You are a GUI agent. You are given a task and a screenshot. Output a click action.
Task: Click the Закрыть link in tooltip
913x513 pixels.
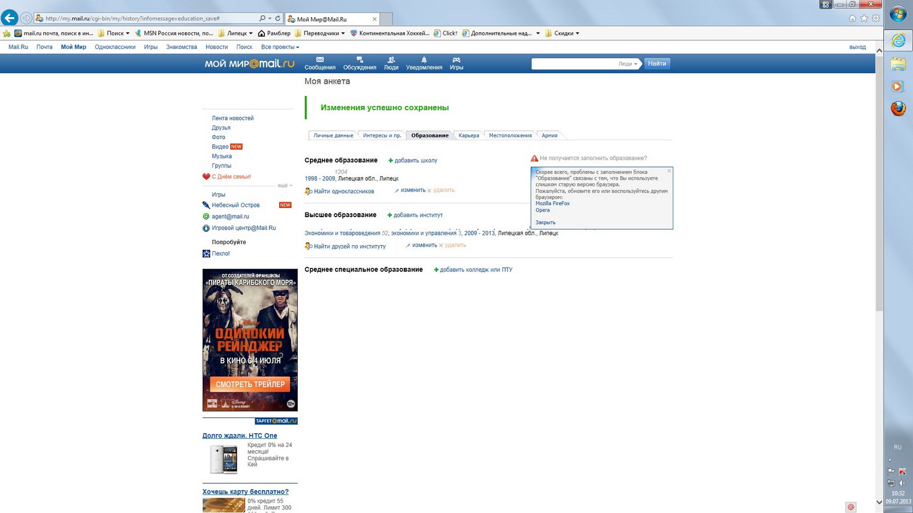tap(545, 222)
